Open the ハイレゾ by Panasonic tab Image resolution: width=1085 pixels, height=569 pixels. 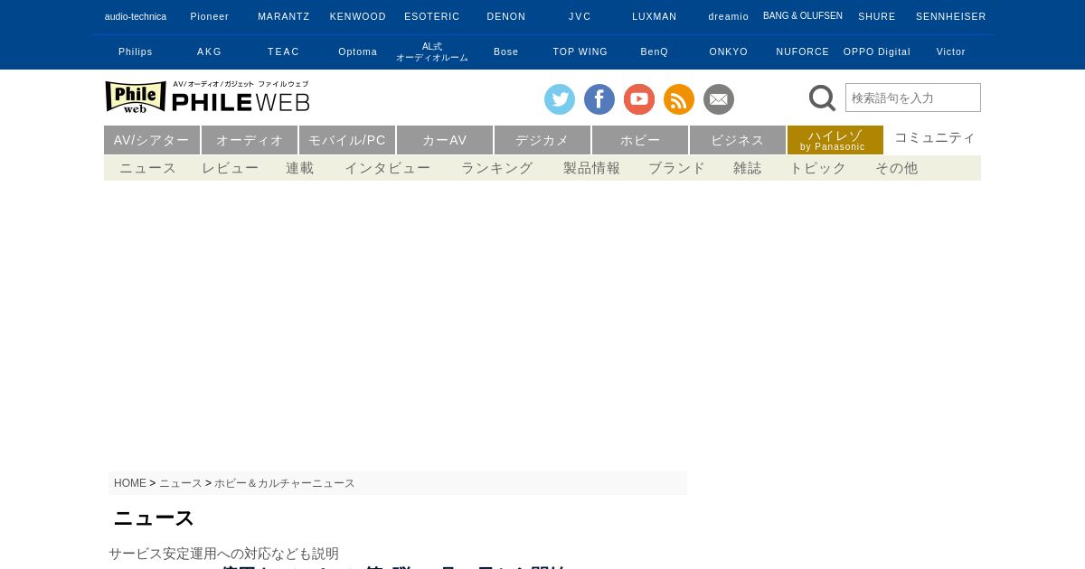point(835,140)
